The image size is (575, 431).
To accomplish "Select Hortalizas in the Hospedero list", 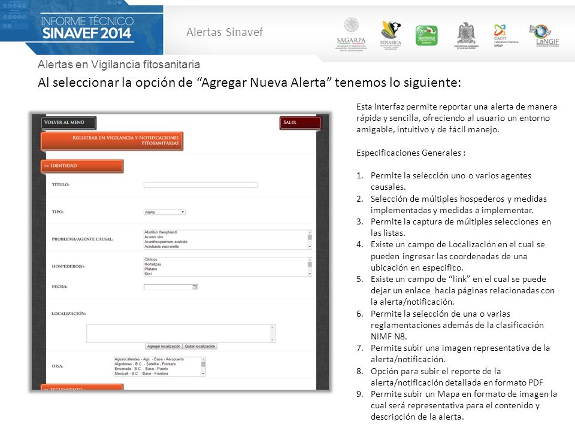I will (x=153, y=264).
